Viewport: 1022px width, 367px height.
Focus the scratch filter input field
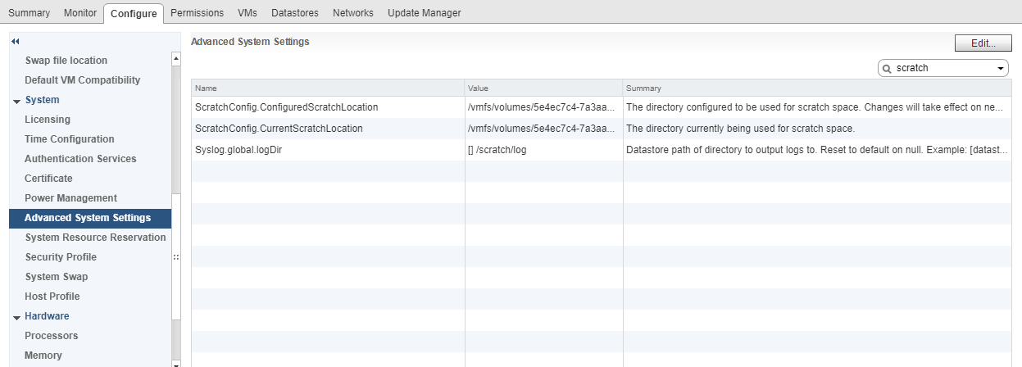pos(943,69)
